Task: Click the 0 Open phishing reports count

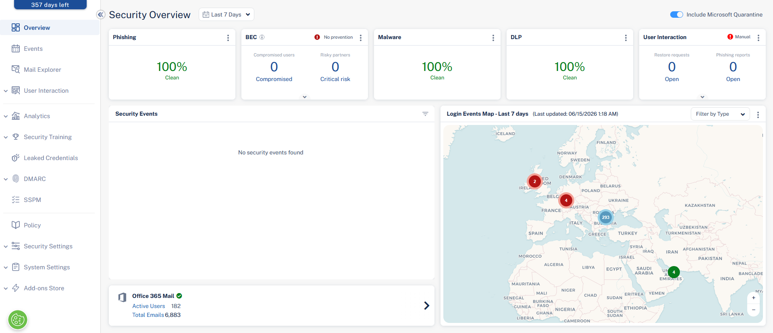Action: (x=733, y=67)
